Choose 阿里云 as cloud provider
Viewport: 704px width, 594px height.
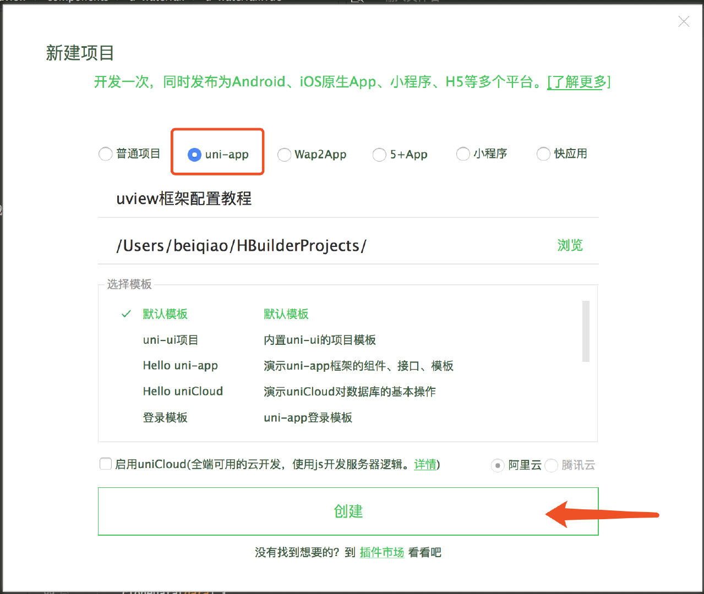[498, 465]
